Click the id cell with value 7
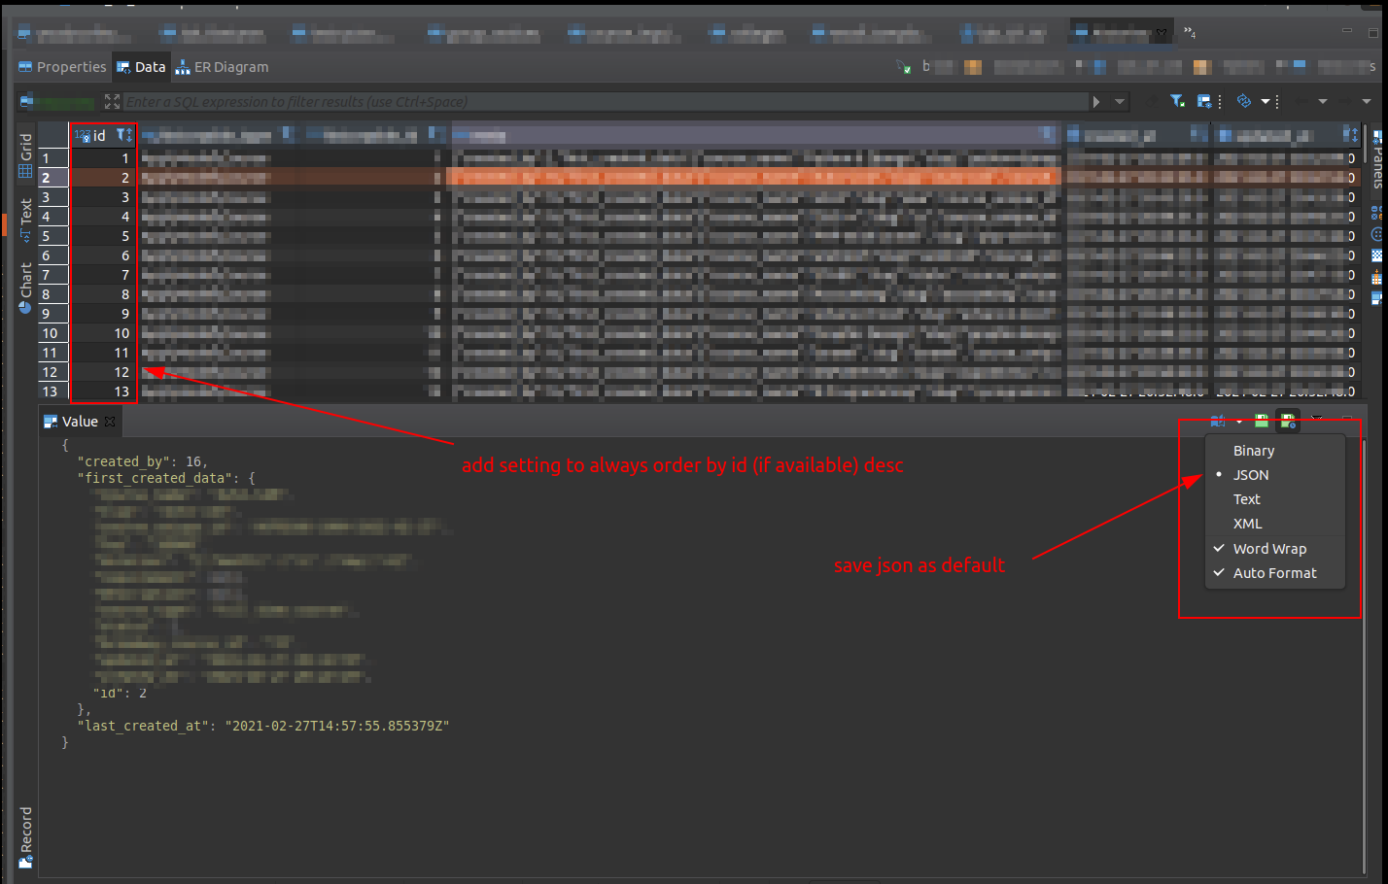1388x884 pixels. pos(103,275)
